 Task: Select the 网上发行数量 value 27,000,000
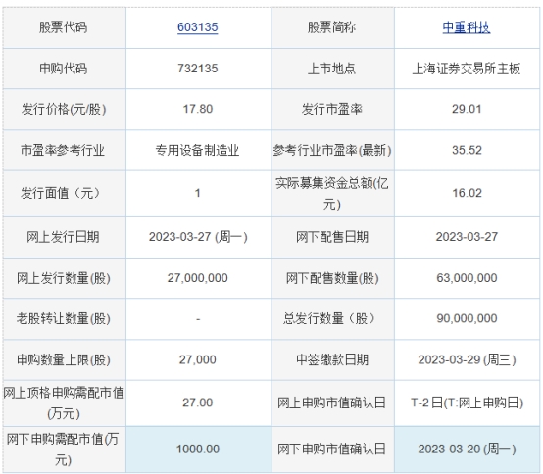tap(198, 278)
